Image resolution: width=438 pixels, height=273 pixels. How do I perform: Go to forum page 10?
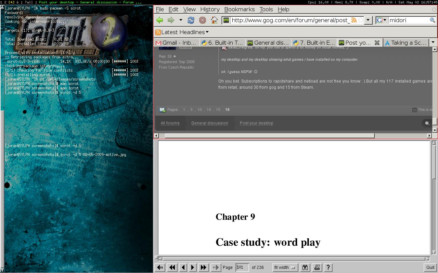click(x=199, y=110)
